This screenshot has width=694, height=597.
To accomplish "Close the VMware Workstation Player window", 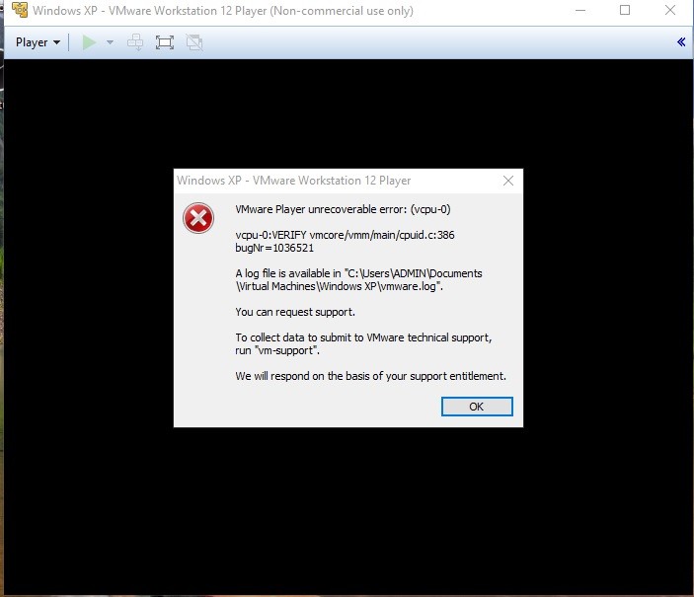I will (x=670, y=10).
